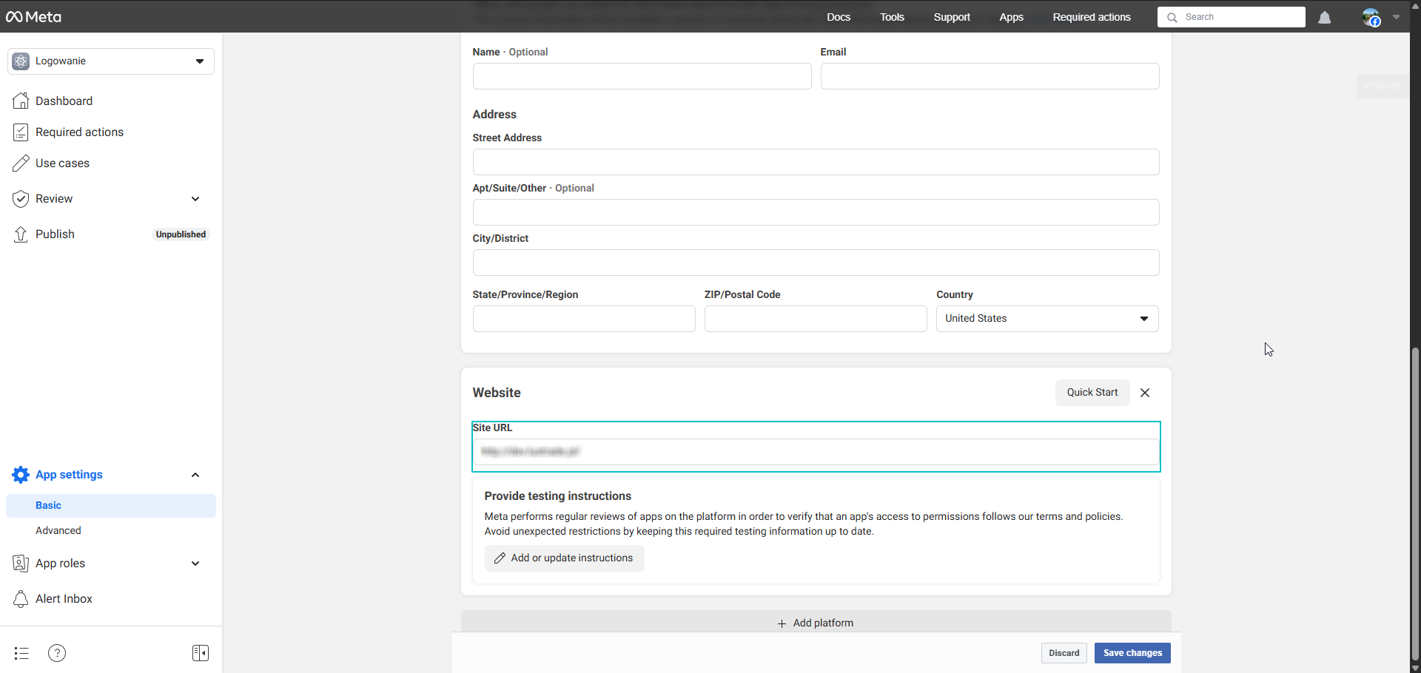Open the Logowanie app selector dropdown
This screenshot has height=673, width=1421.
tap(111, 61)
